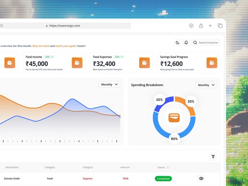The image size is (248, 186).
Task: Open the line chart Monthly dropdown
Action: point(109,84)
